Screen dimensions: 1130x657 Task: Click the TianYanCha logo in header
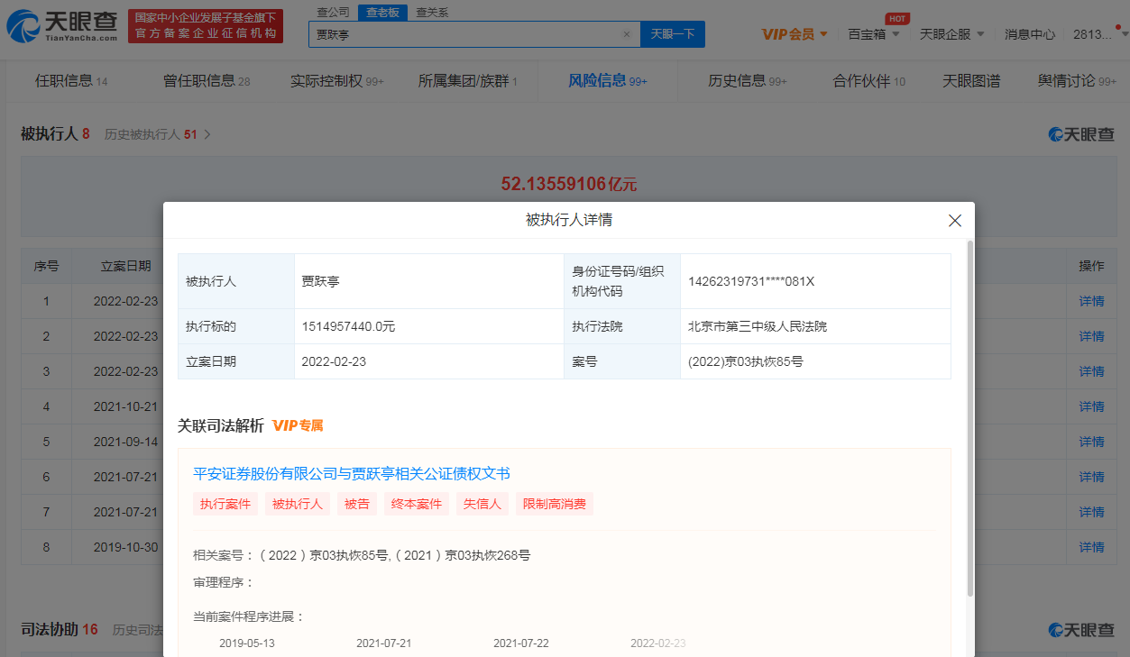[61, 26]
